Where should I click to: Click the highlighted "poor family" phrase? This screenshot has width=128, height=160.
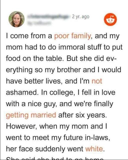pyautogui.click(x=72, y=36)
